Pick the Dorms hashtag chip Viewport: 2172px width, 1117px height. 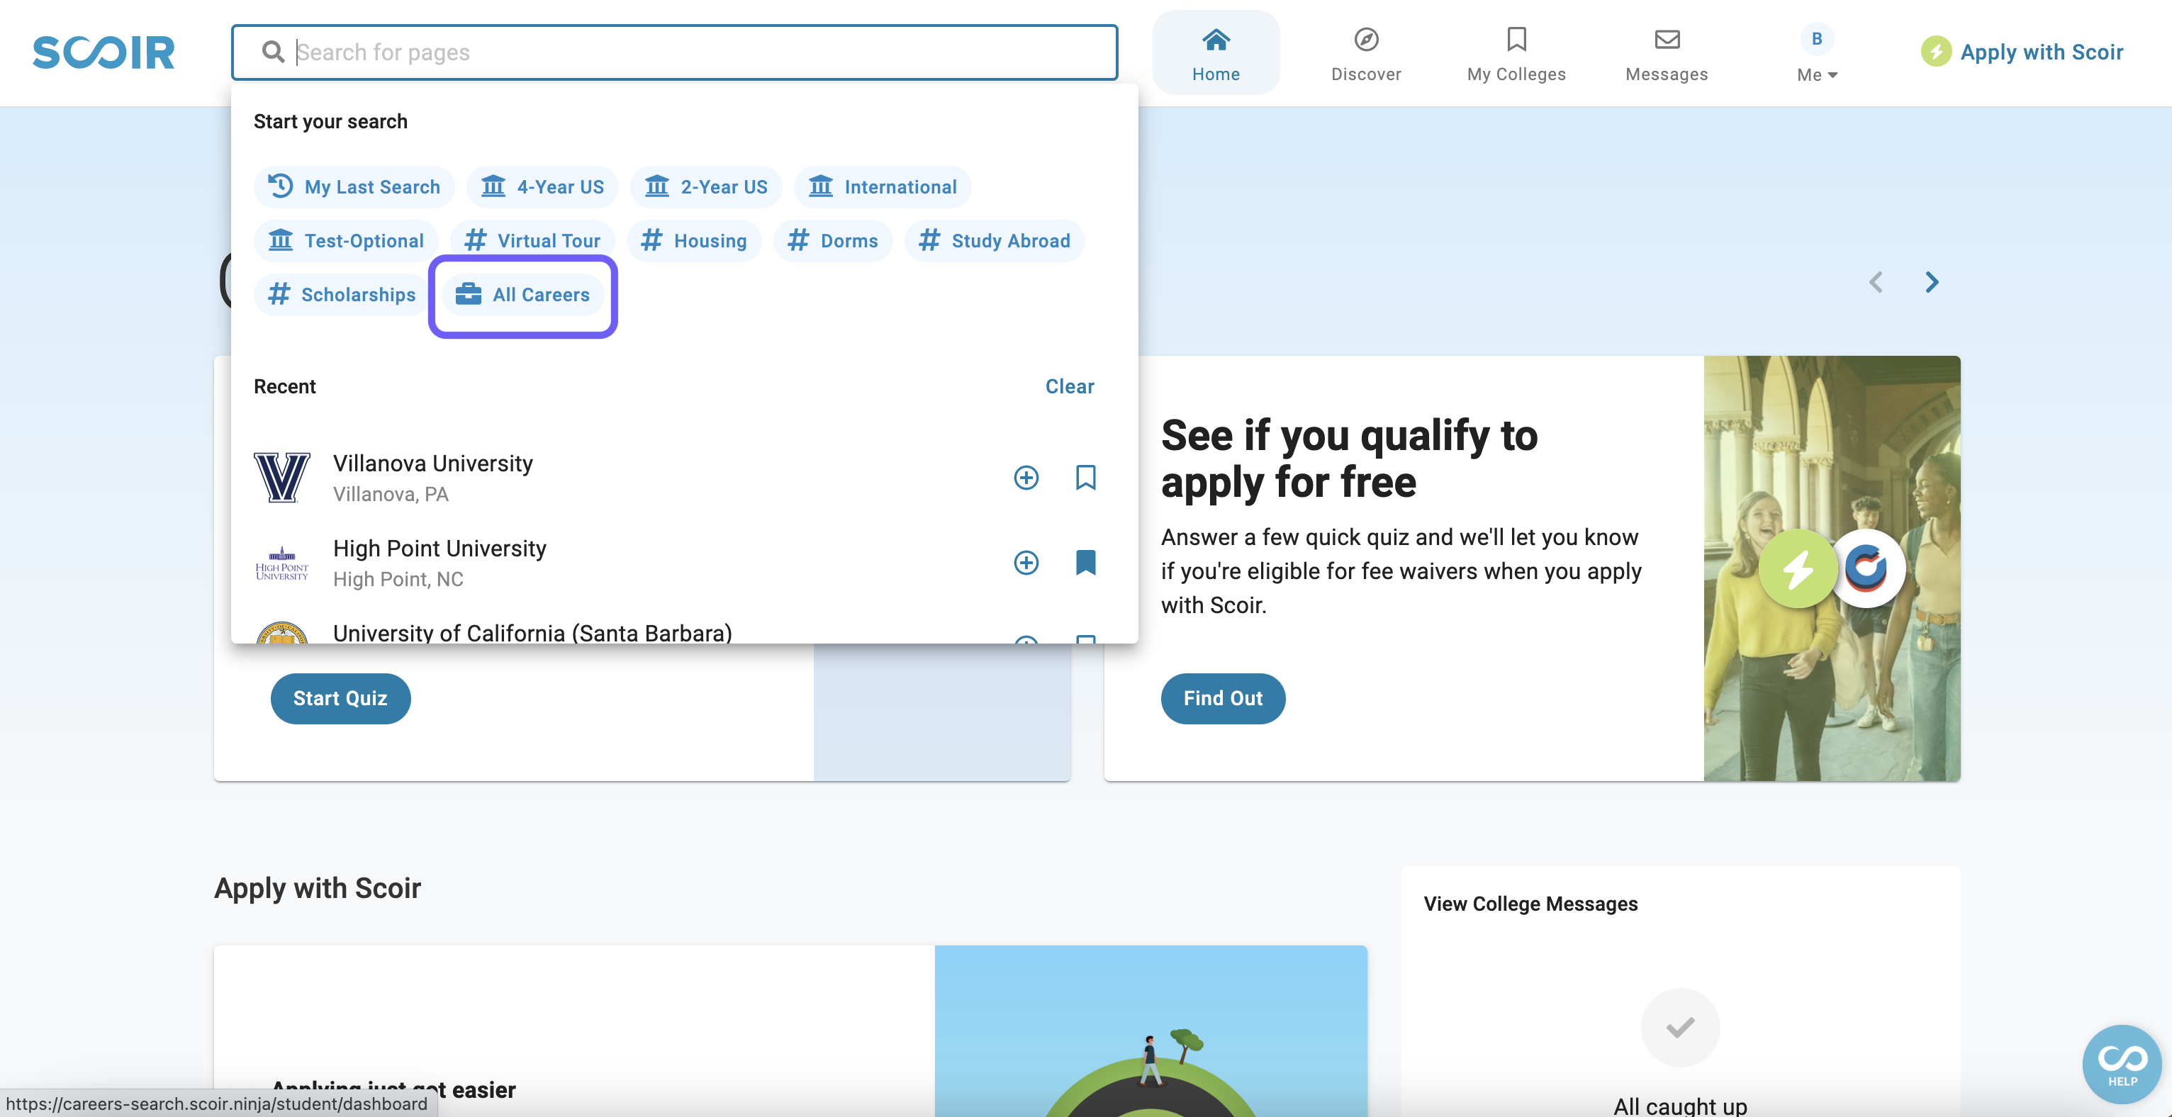click(832, 241)
